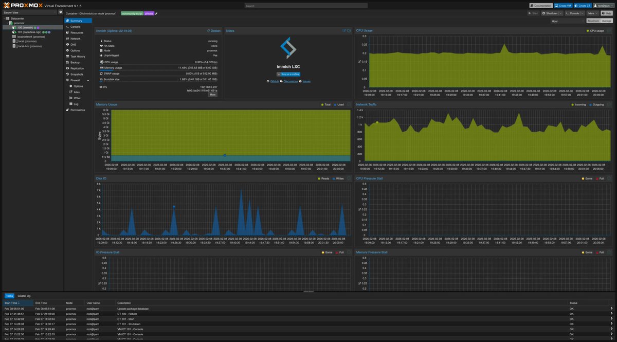This screenshot has width=617, height=342.
Task: Collapse the proxmox node in tree
Action: pyautogui.click(x=8, y=23)
